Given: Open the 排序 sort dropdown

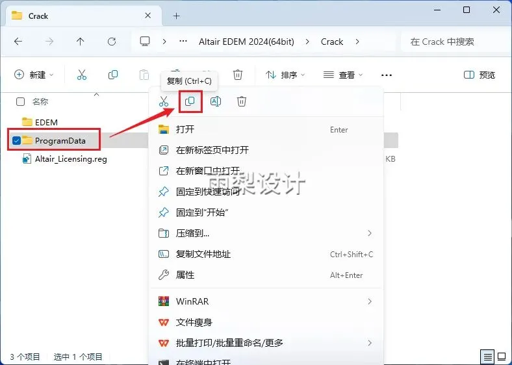Looking at the screenshot, I should 285,75.
